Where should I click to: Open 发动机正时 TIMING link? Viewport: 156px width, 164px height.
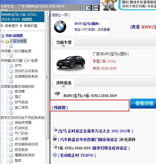(x=77, y=155)
